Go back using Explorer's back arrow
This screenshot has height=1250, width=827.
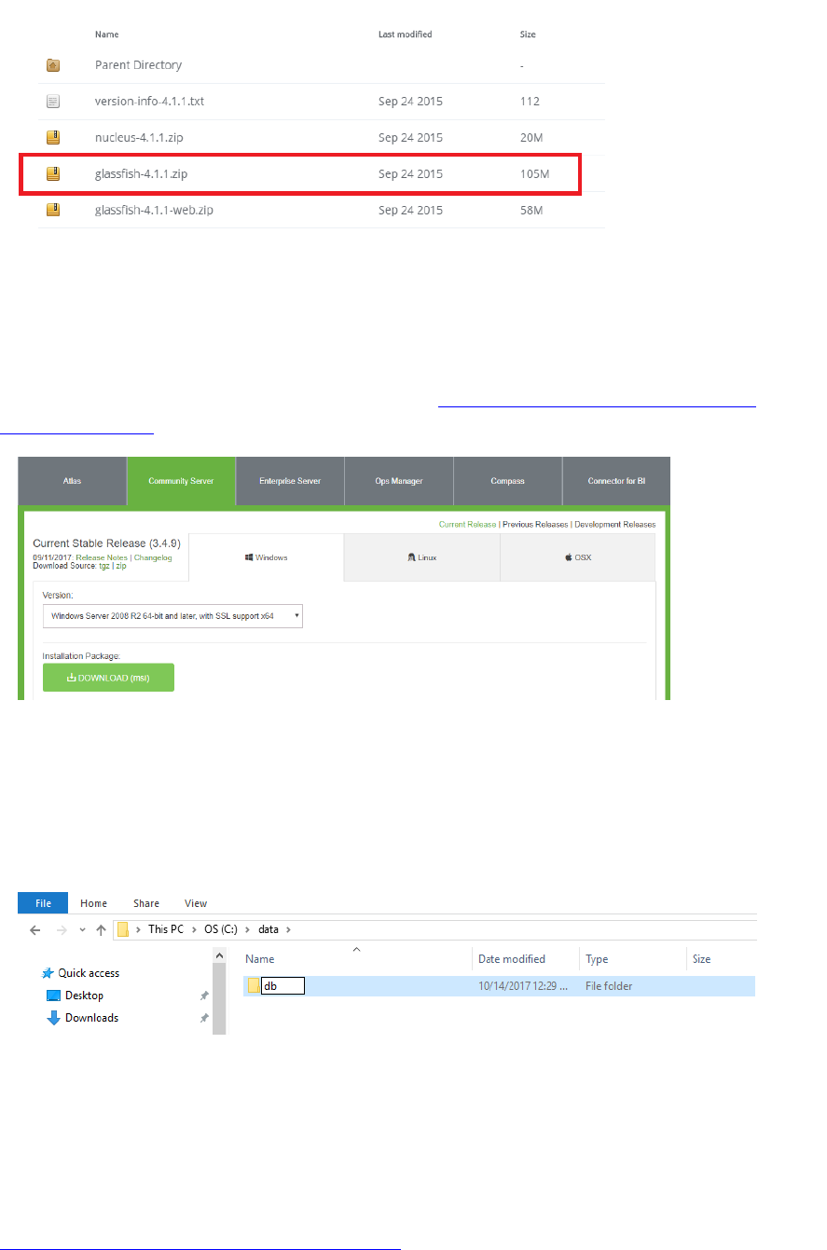pos(35,929)
